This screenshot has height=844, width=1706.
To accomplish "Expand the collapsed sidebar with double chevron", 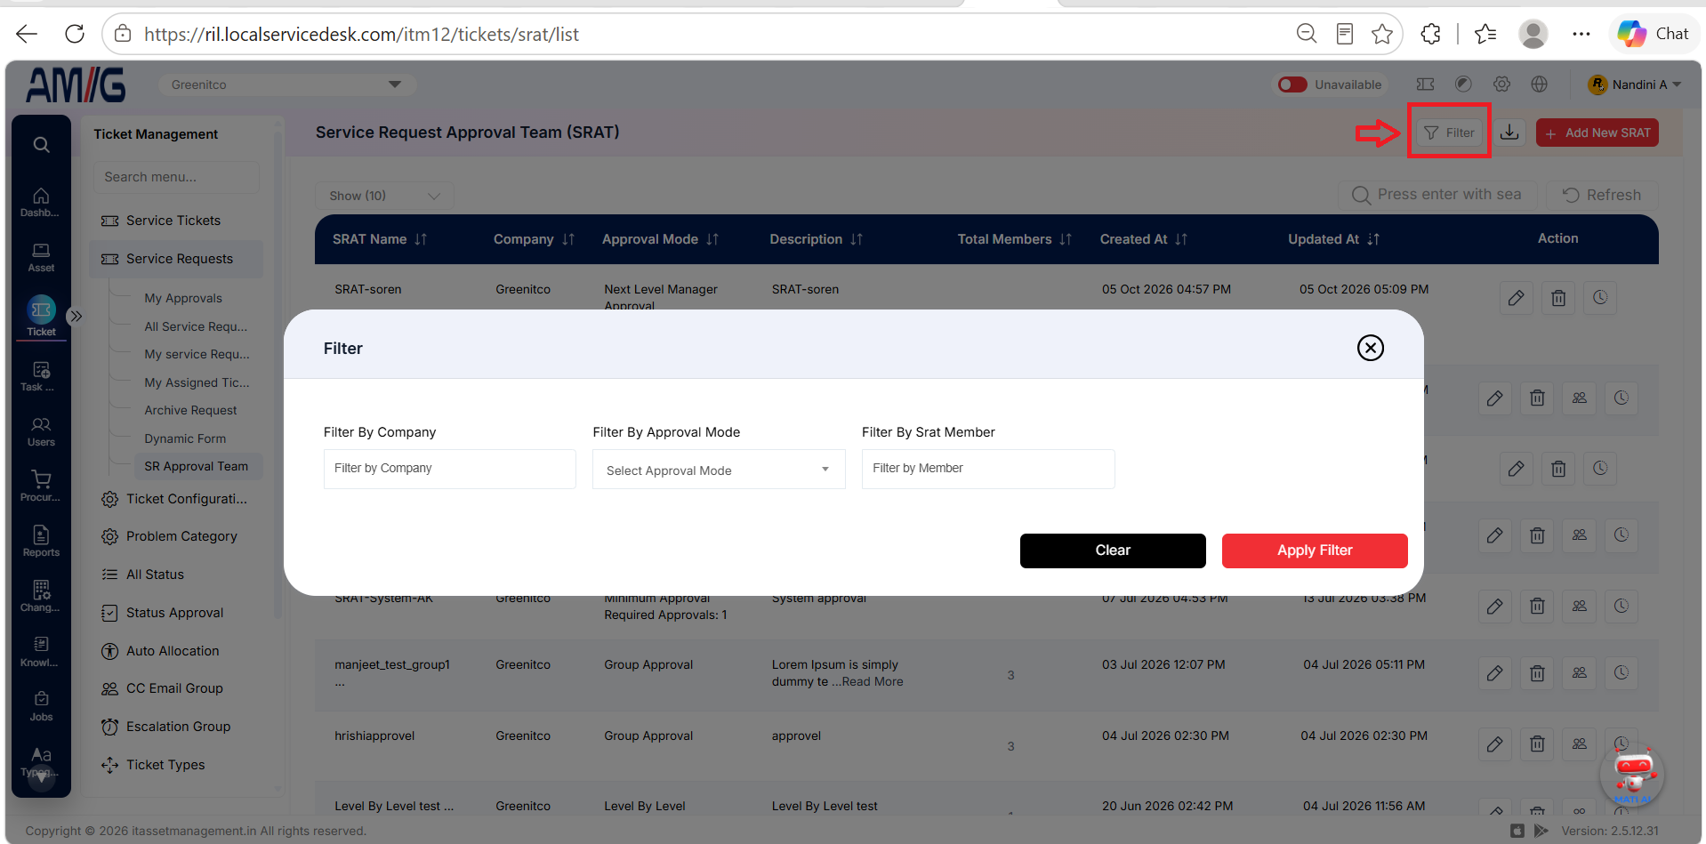I will coord(76,316).
